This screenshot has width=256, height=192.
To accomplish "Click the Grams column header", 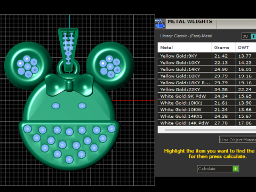I will coord(223,47).
